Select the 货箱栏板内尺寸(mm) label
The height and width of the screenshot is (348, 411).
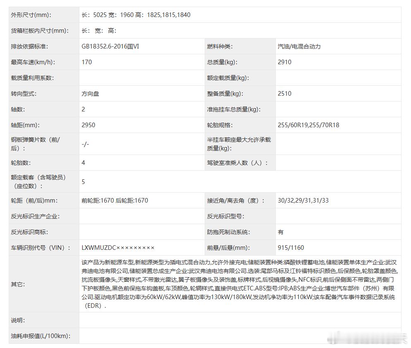40,31
